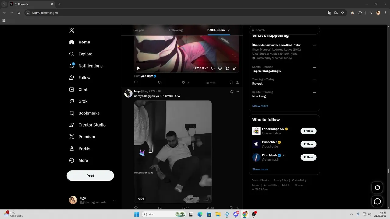
Task: Play lary's black-and-white video
Action: coord(173,152)
